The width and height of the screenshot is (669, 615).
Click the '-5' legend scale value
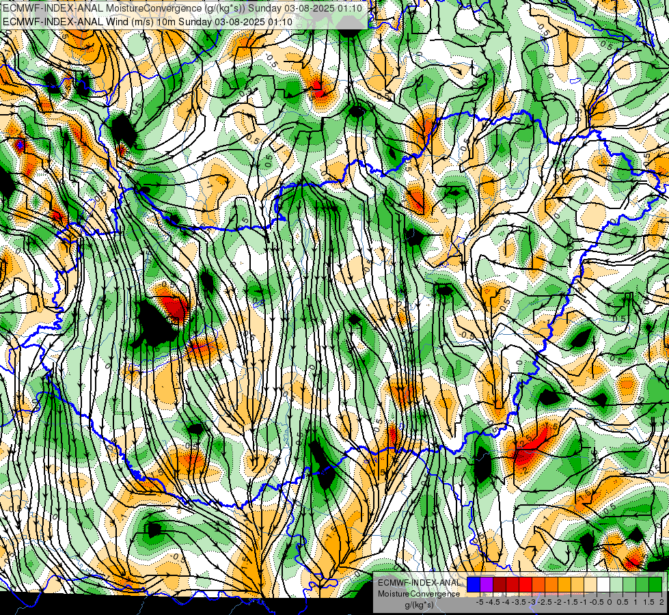pos(480,602)
